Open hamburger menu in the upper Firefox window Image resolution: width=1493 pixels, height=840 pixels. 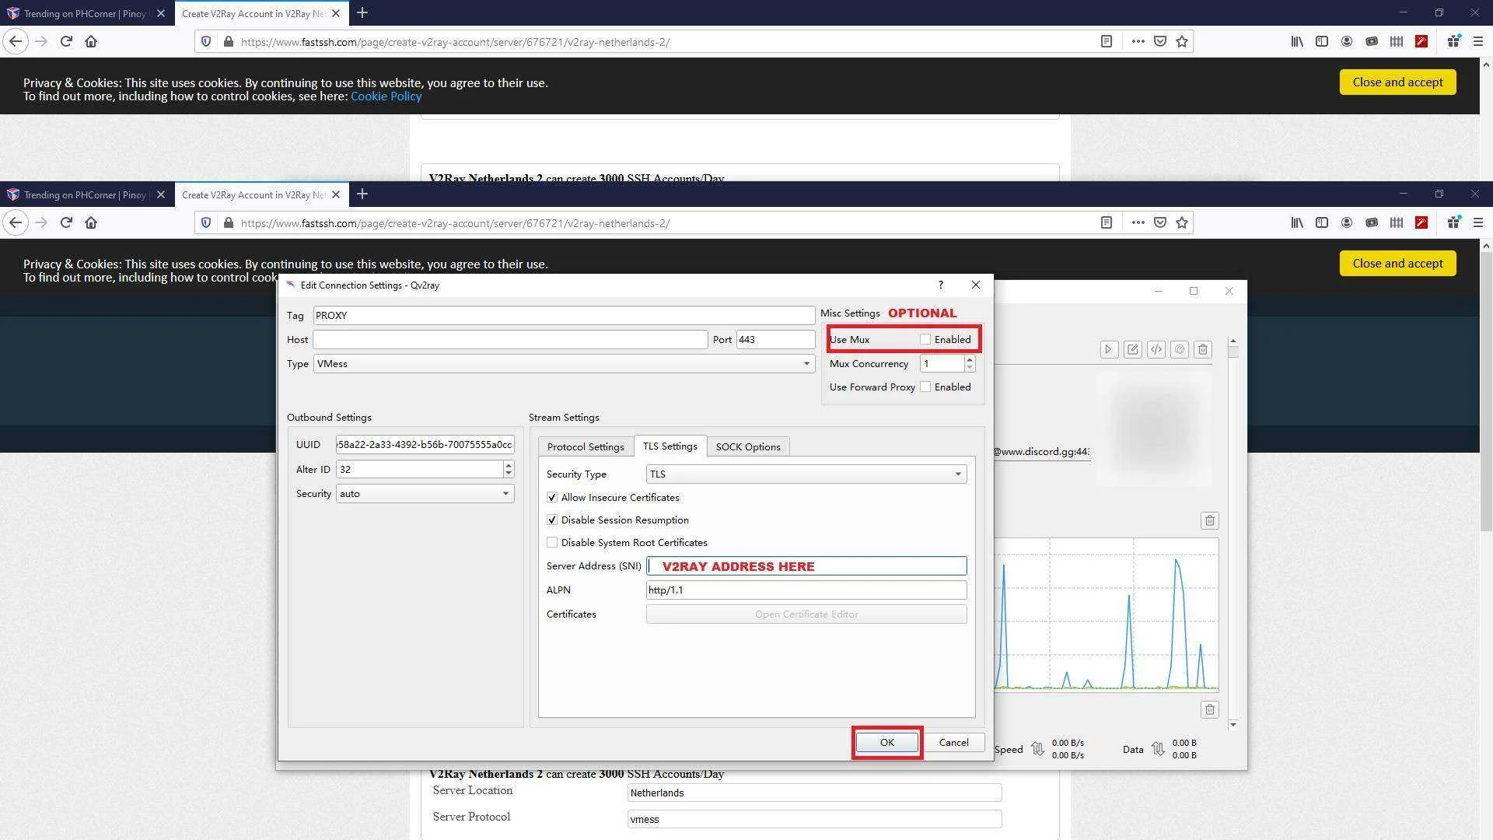[x=1478, y=42]
